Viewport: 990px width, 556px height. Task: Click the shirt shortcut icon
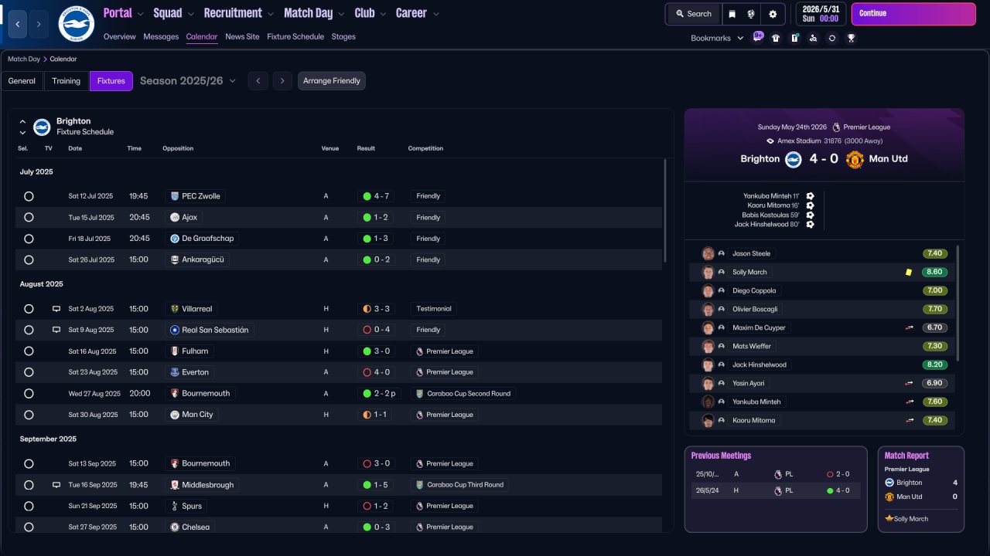point(776,38)
